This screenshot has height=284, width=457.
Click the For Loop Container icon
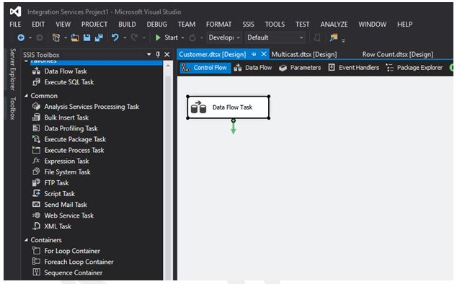pyautogui.click(x=36, y=251)
